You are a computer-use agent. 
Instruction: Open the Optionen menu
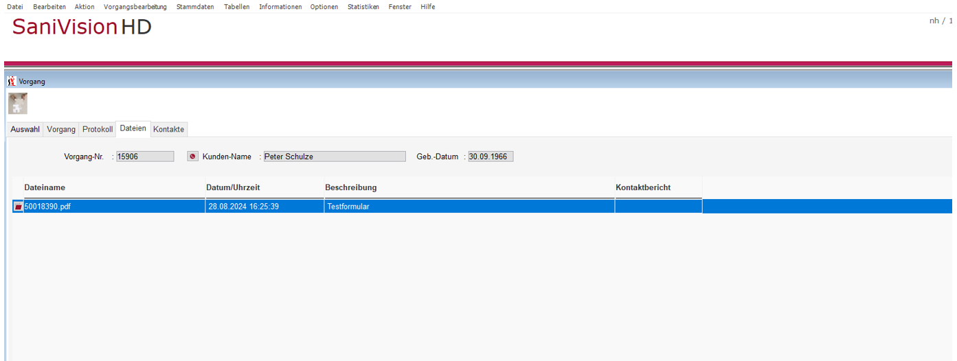click(x=324, y=7)
